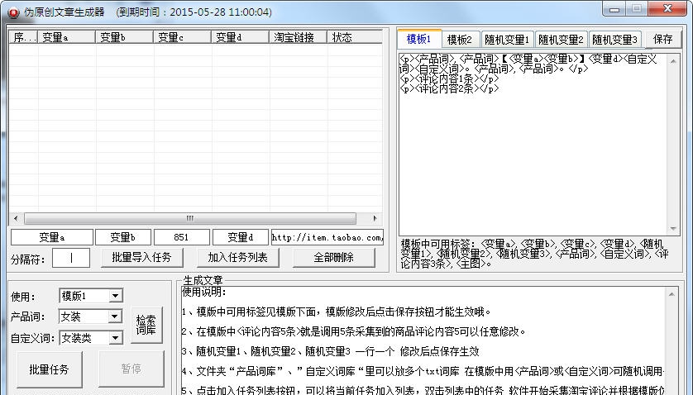Click the 保存 button
Screen dimensions: 693x395
(x=662, y=39)
